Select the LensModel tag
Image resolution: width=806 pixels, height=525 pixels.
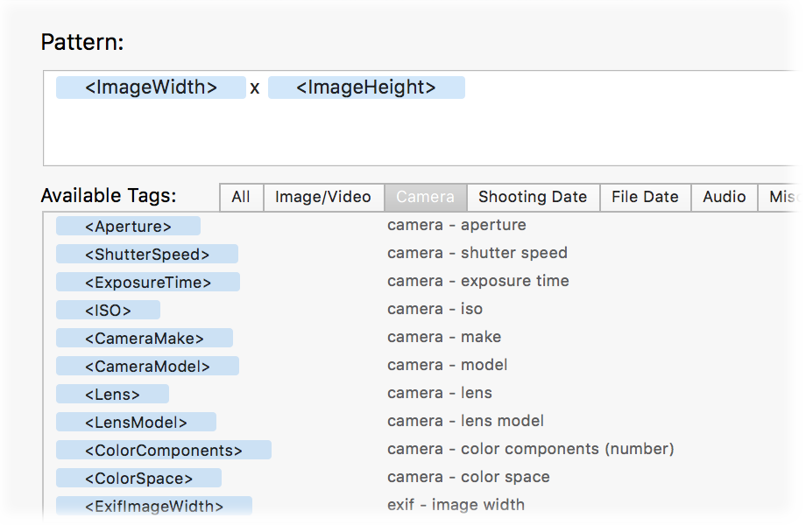click(x=136, y=423)
